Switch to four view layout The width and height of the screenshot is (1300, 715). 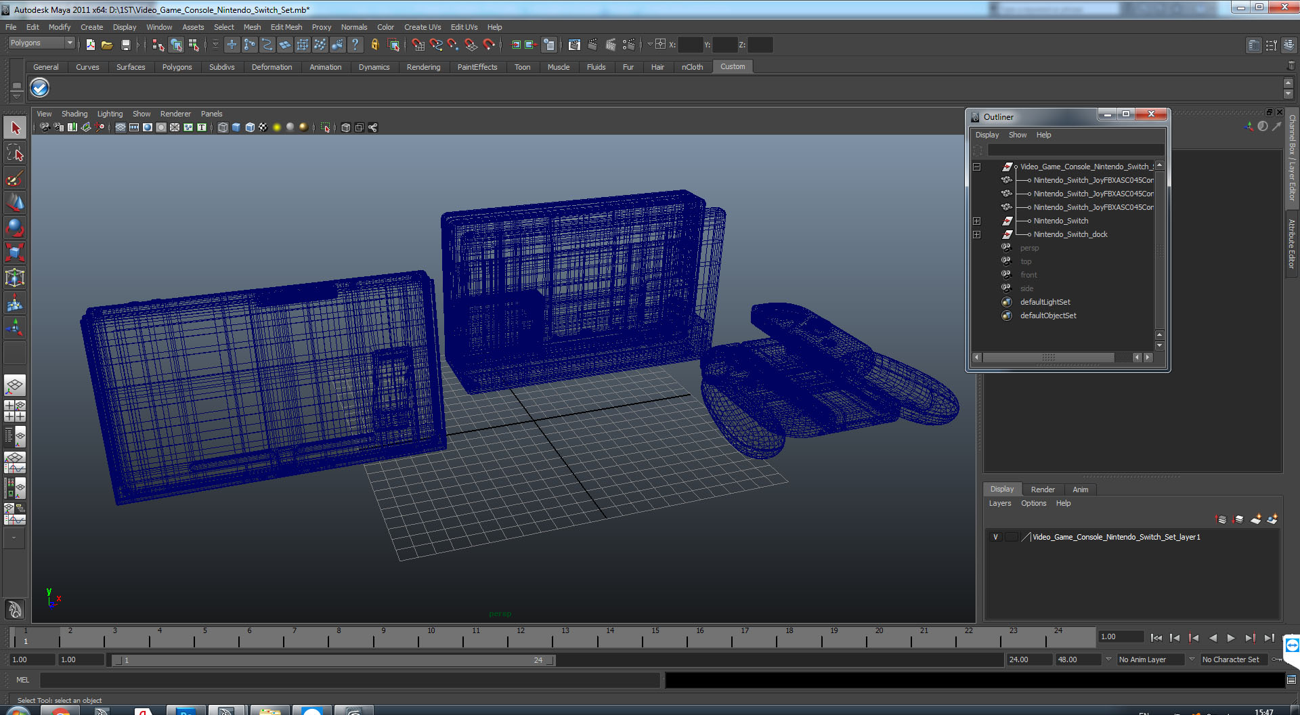click(x=15, y=411)
